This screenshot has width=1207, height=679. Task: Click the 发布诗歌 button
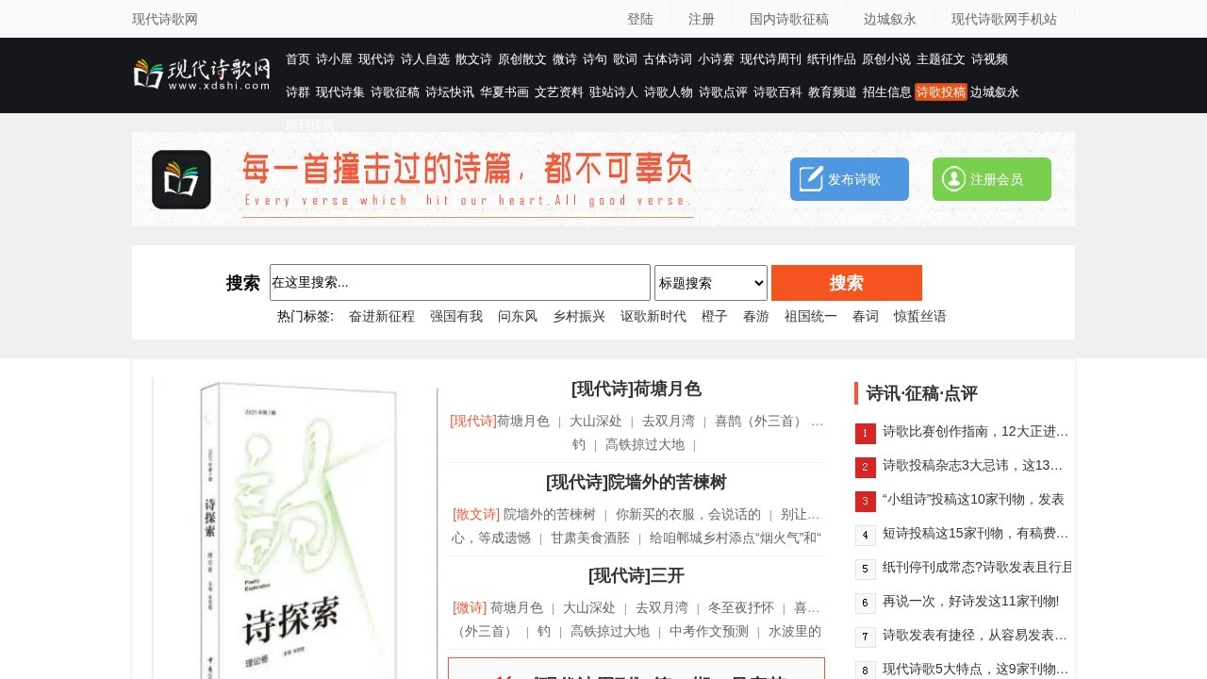[x=850, y=179]
